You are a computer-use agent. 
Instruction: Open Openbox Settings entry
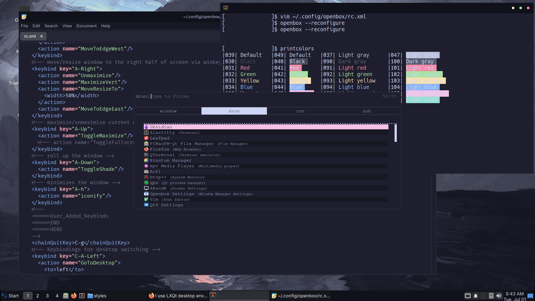[266, 194]
